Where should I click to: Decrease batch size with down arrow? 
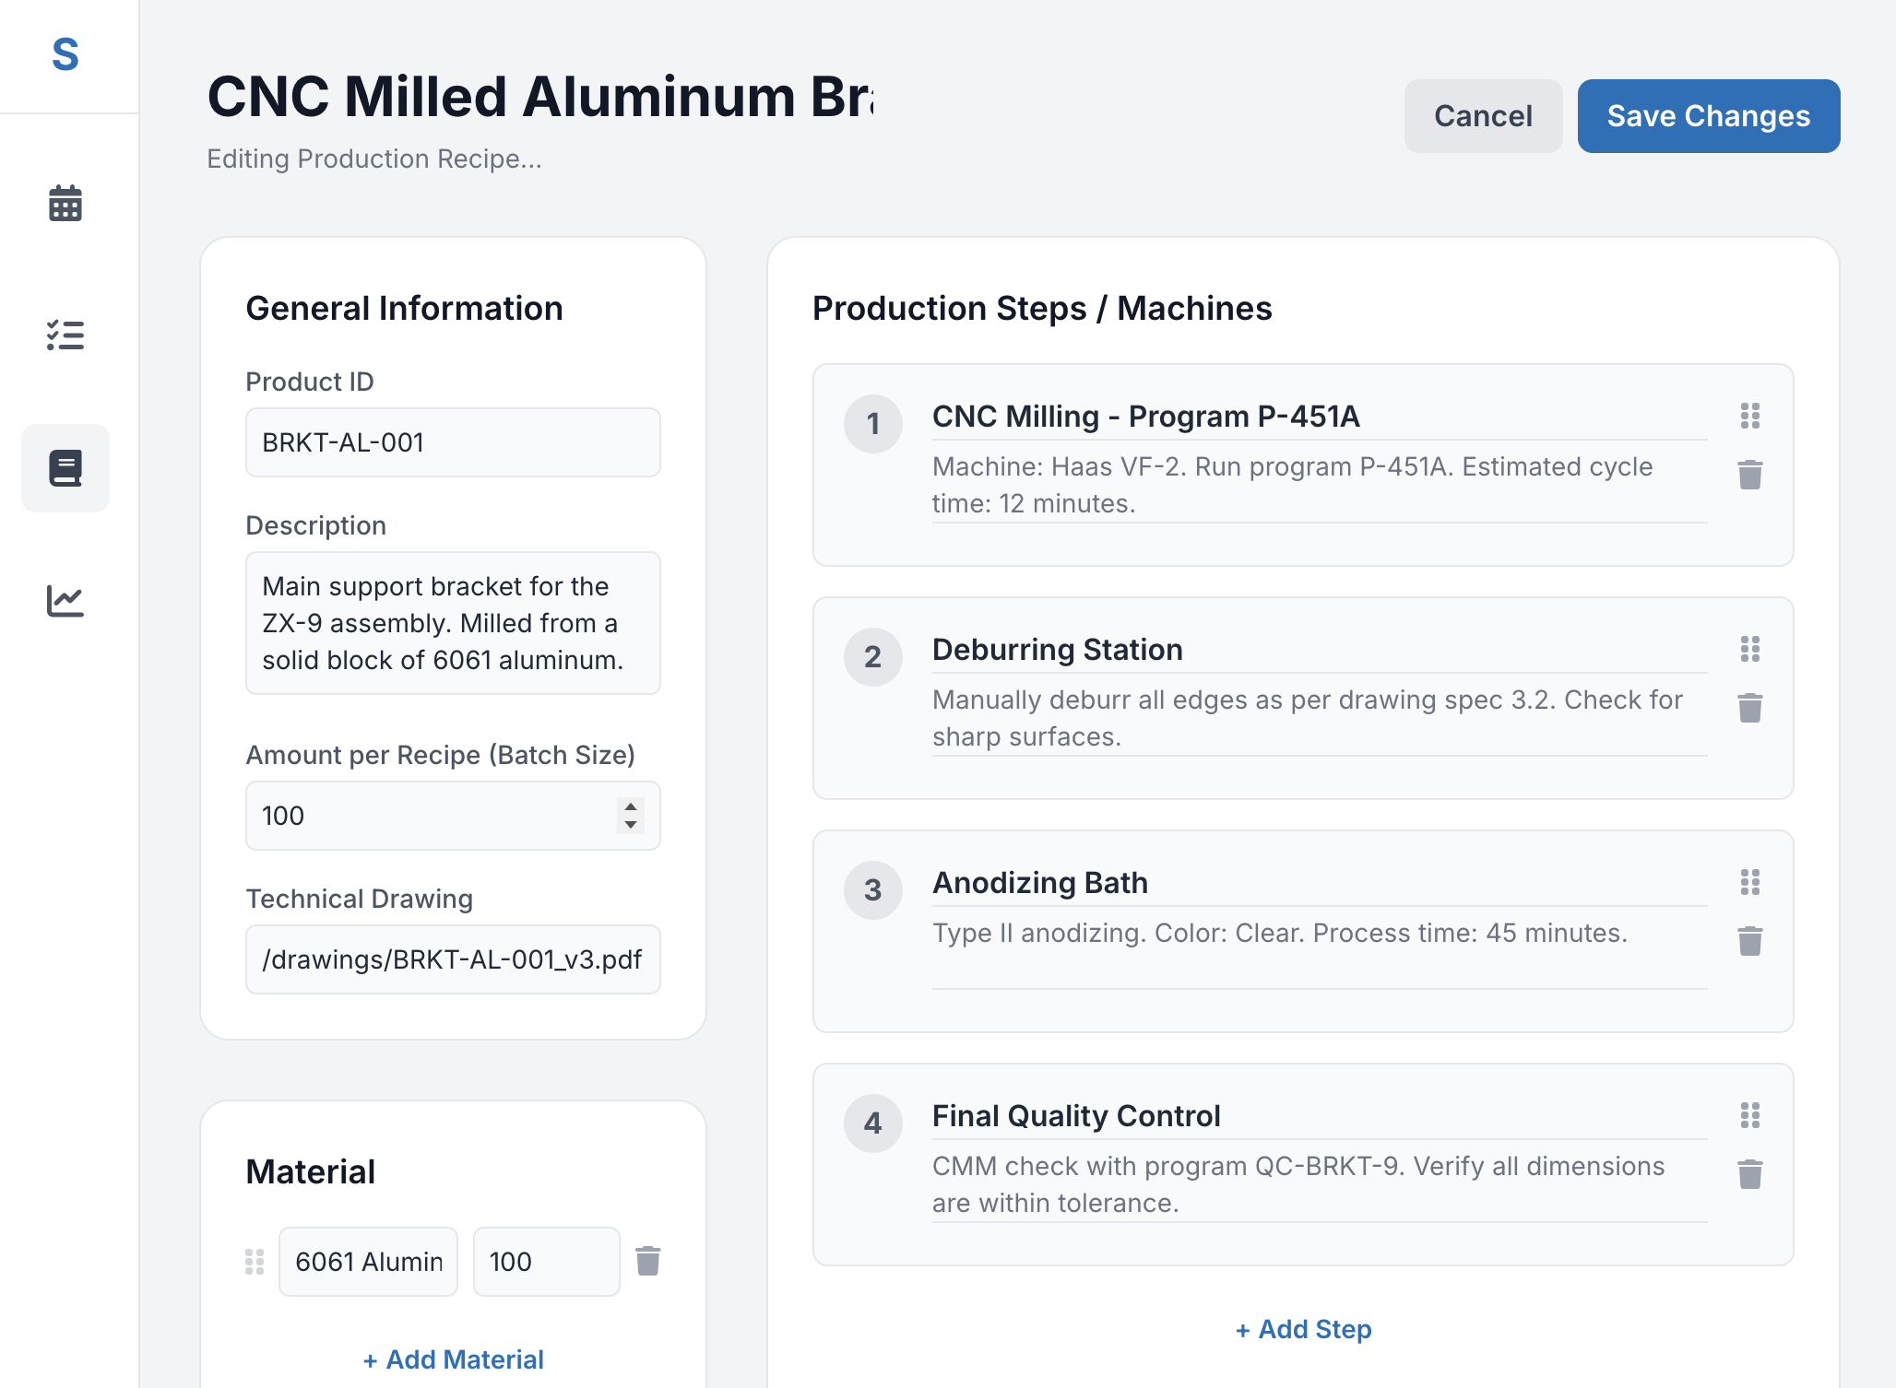tap(631, 826)
